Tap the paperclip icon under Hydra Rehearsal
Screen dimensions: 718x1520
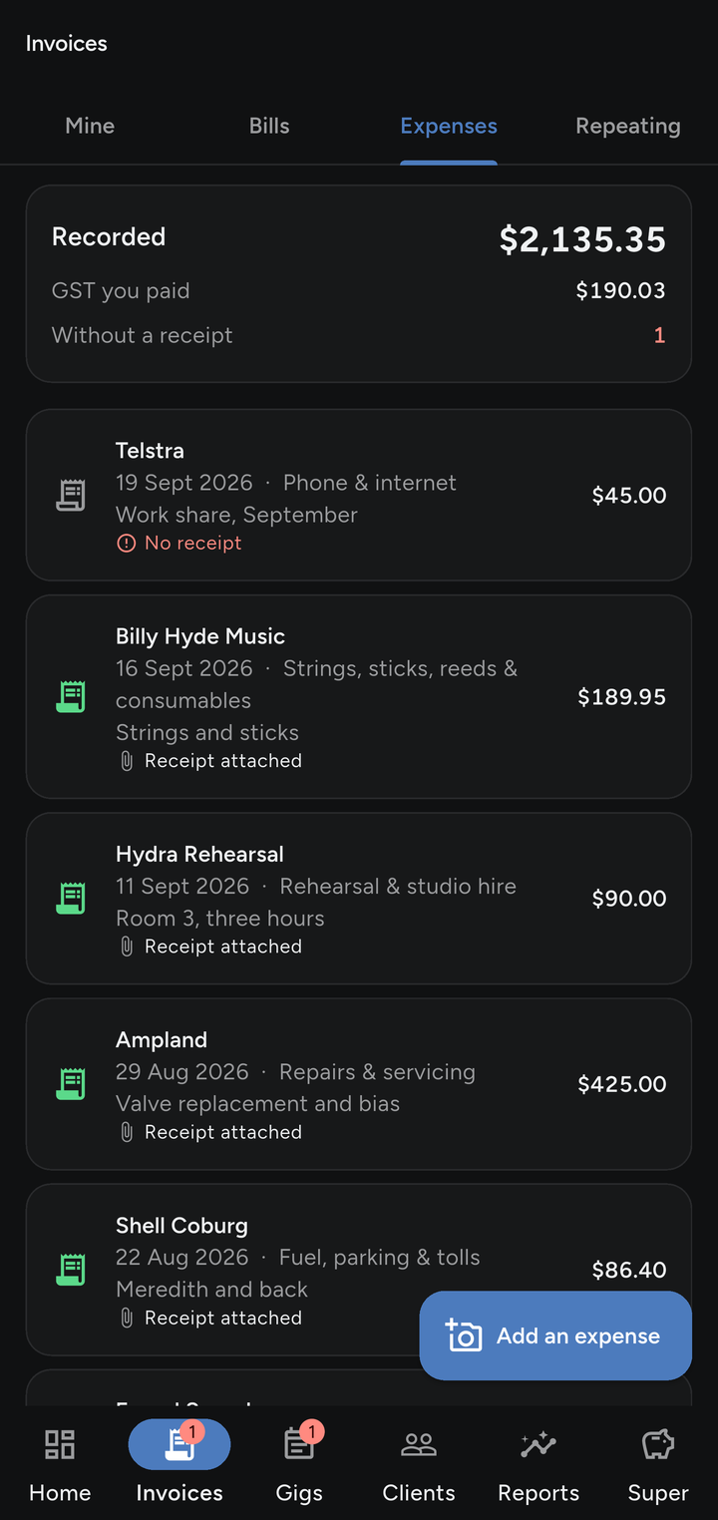click(x=127, y=947)
